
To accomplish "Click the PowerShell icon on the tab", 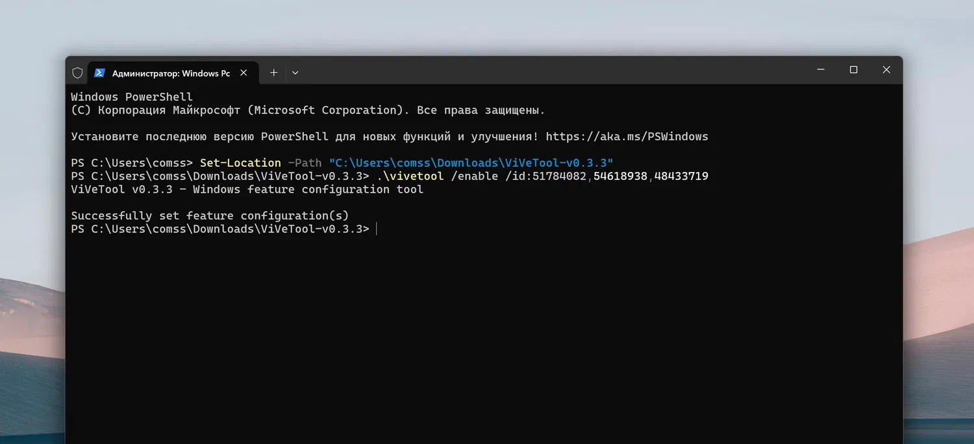I will tap(99, 73).
